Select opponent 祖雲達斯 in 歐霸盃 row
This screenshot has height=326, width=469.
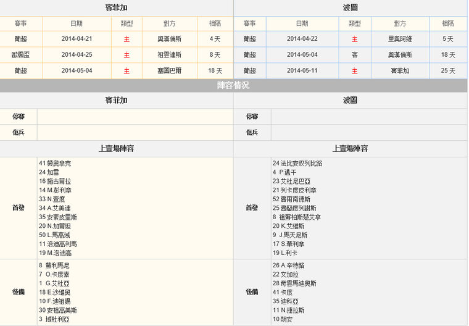[x=169, y=55]
